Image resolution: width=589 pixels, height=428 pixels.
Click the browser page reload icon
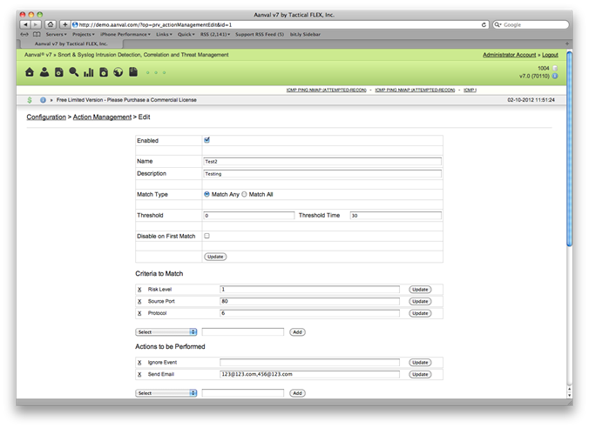click(x=484, y=24)
